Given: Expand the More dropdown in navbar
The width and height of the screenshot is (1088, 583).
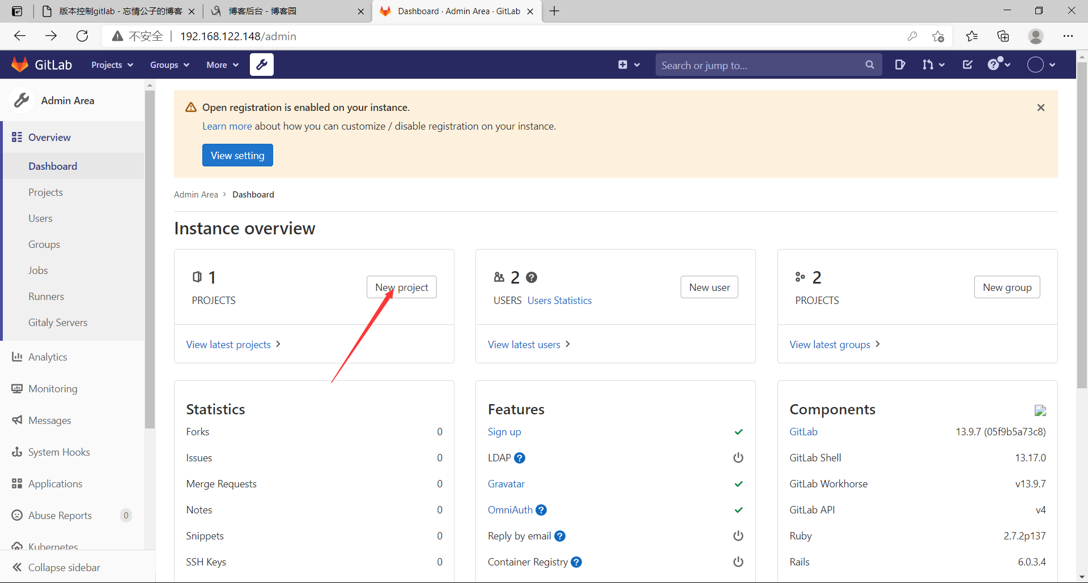Looking at the screenshot, I should point(223,65).
